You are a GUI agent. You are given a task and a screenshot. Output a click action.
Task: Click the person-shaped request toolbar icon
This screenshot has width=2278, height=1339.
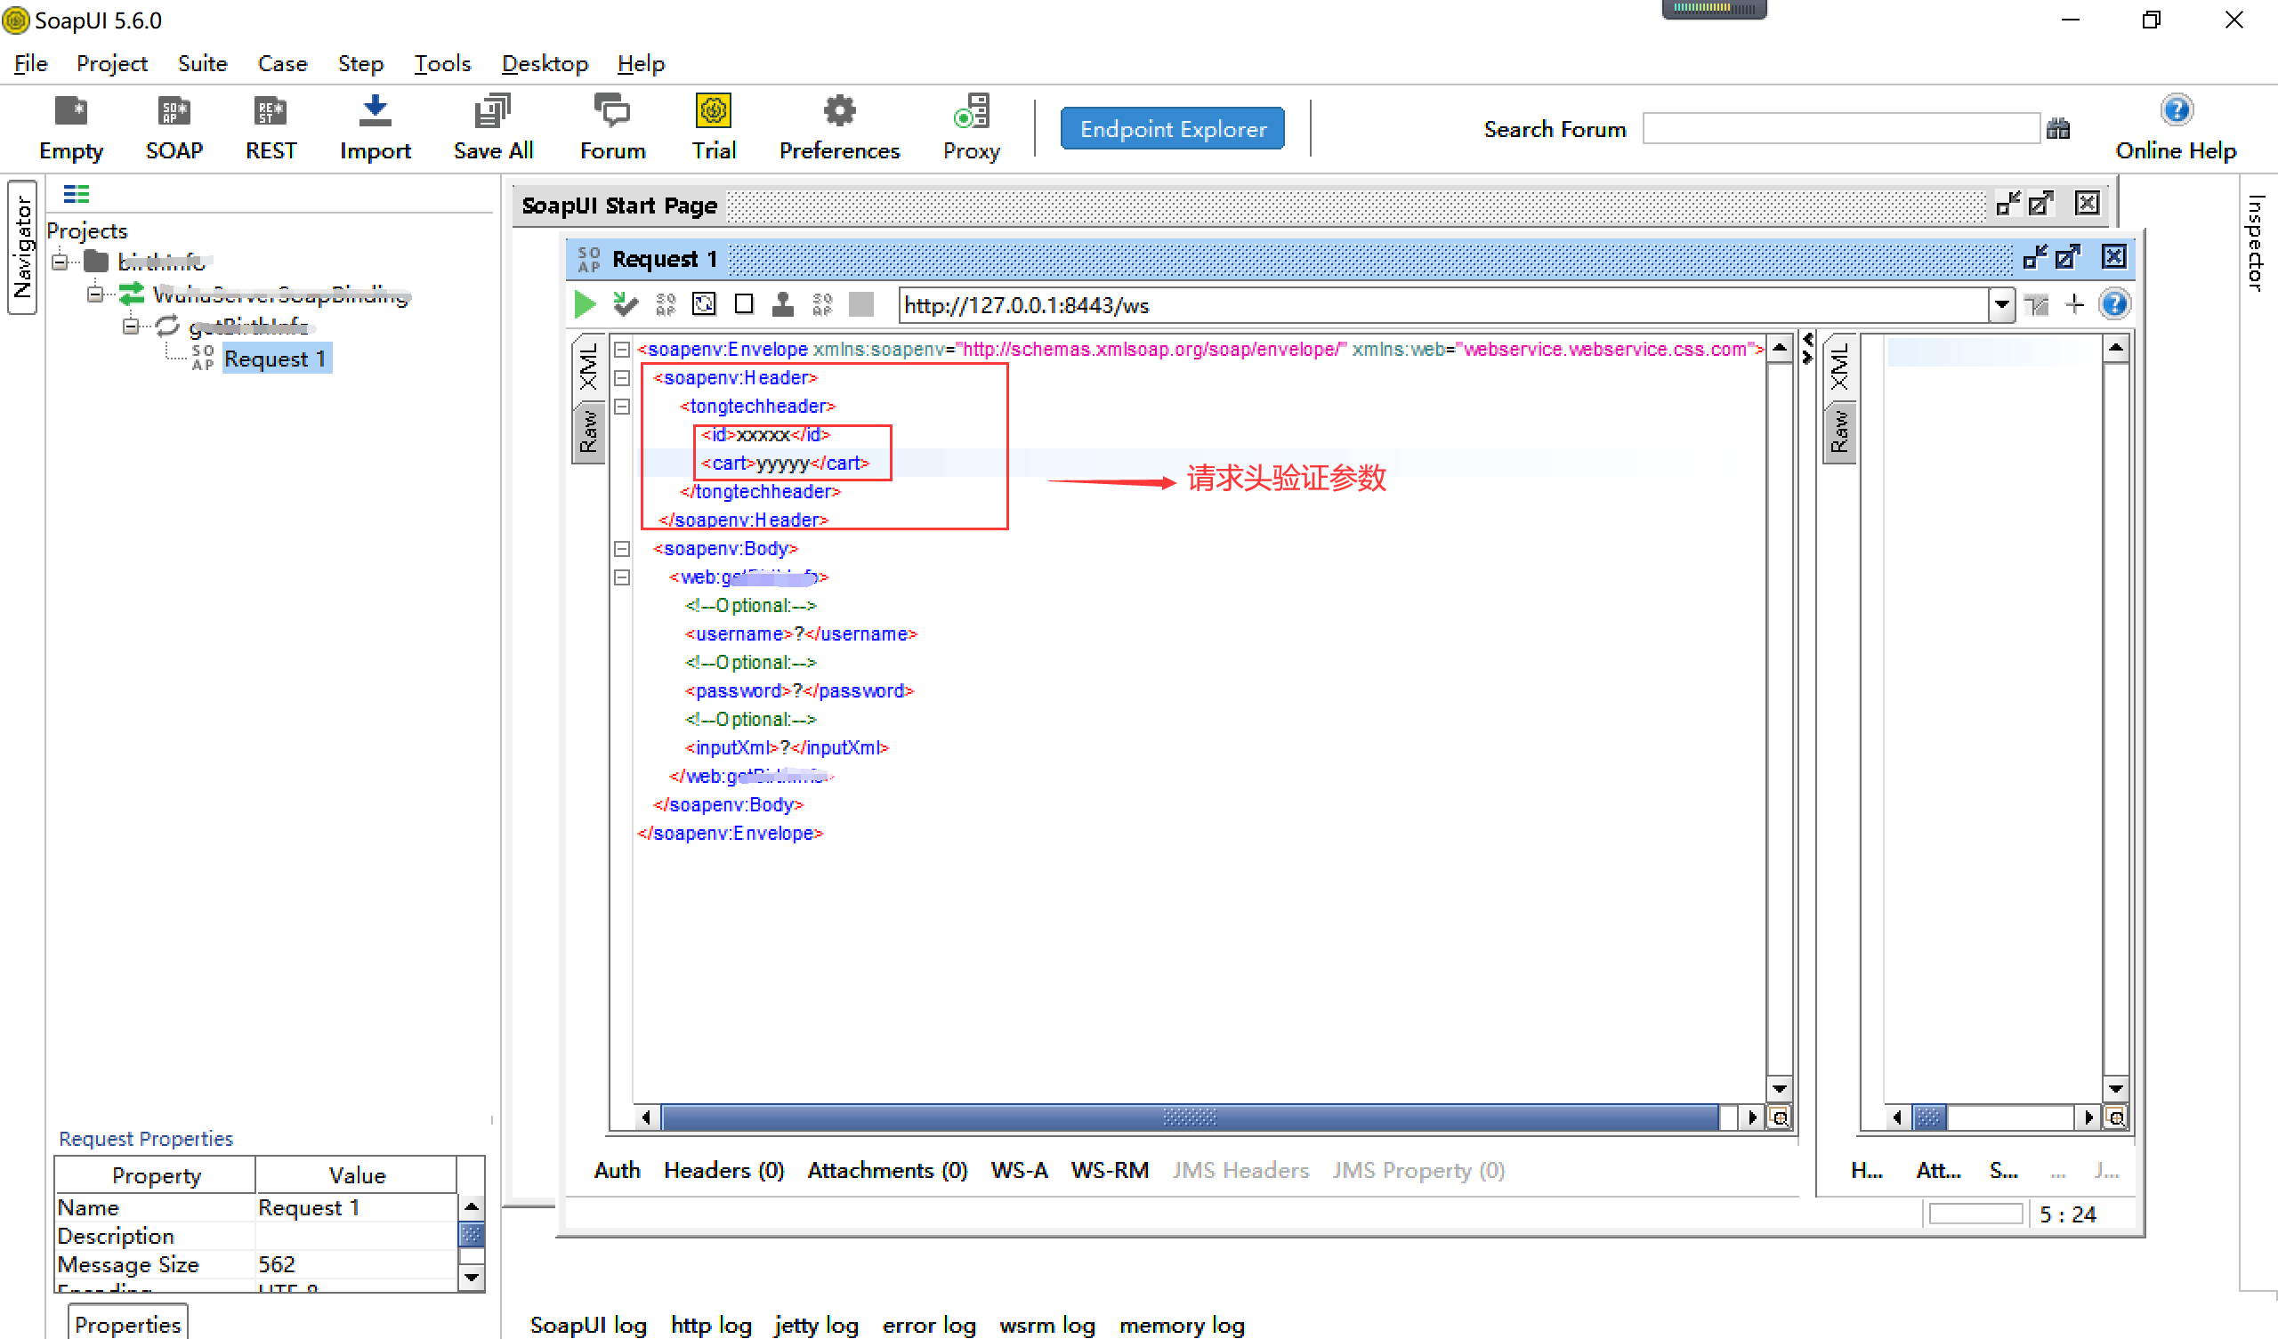[783, 304]
